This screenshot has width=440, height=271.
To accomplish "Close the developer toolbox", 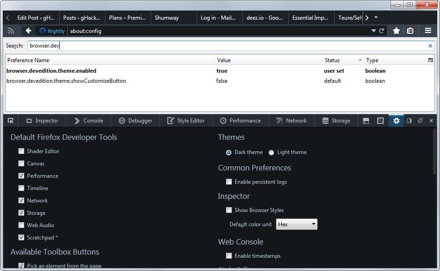I will pos(431,121).
